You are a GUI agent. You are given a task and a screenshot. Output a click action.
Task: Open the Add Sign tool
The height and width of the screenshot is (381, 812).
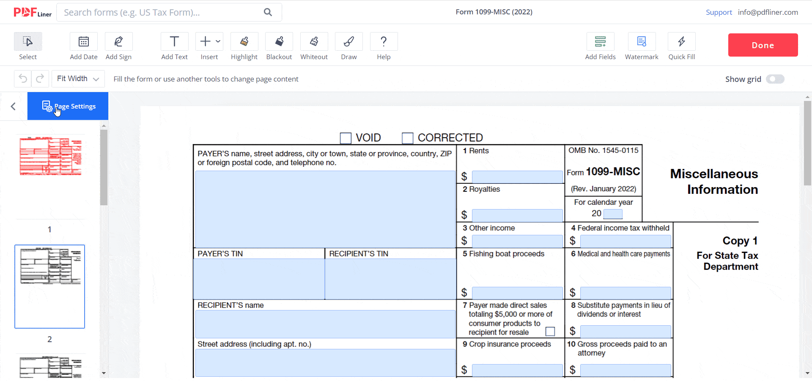point(119,41)
